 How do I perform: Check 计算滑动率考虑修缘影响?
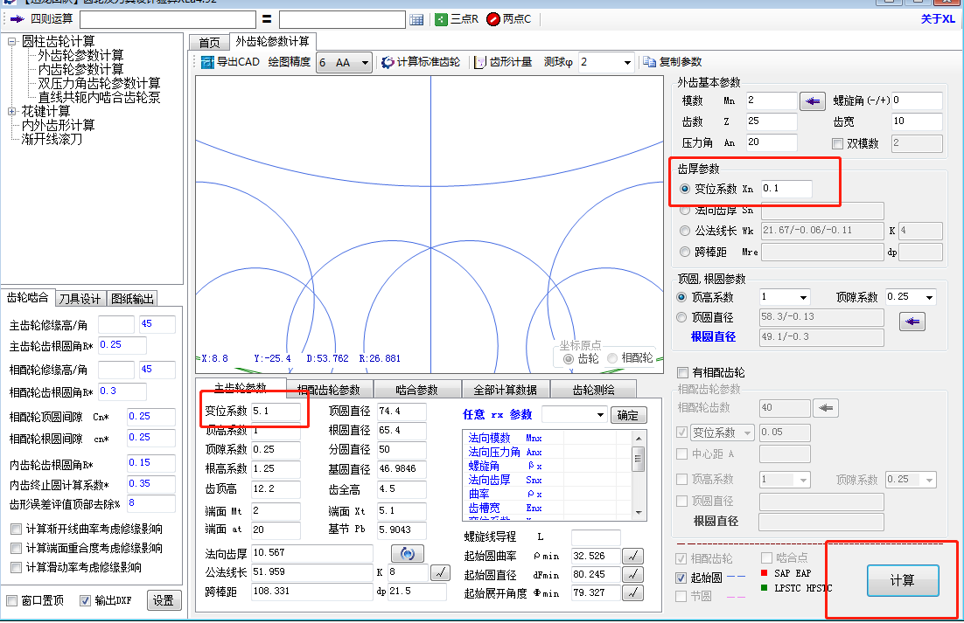[x=16, y=567]
